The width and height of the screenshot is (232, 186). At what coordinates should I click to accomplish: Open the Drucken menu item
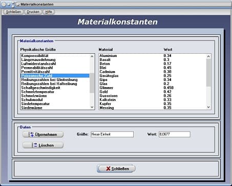[x=33, y=12]
